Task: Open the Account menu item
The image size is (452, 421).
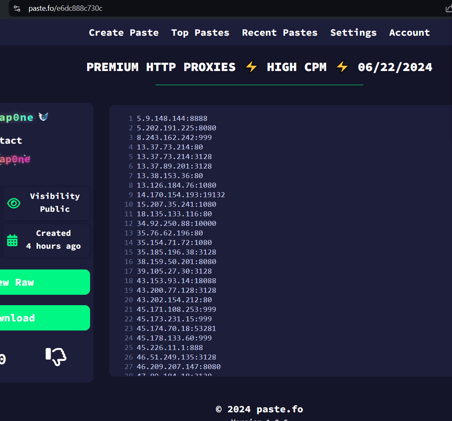Action: tap(409, 32)
